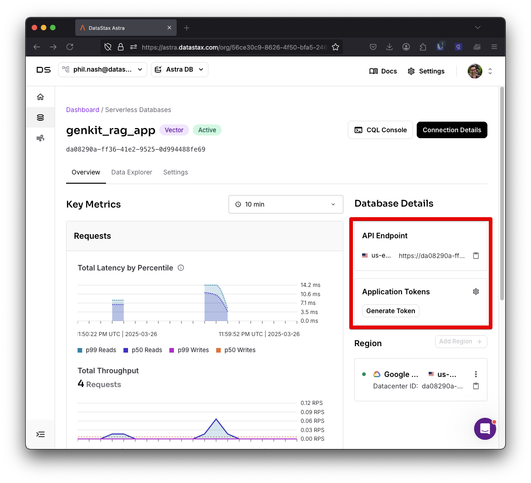Go to Home in the left sidebar
The height and width of the screenshot is (483, 531).
pos(40,97)
